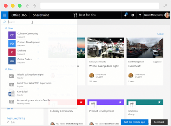This screenshot has width=171, height=126.
Task: Click the search magnifier icon
Action: pyautogui.click(x=4, y=22)
